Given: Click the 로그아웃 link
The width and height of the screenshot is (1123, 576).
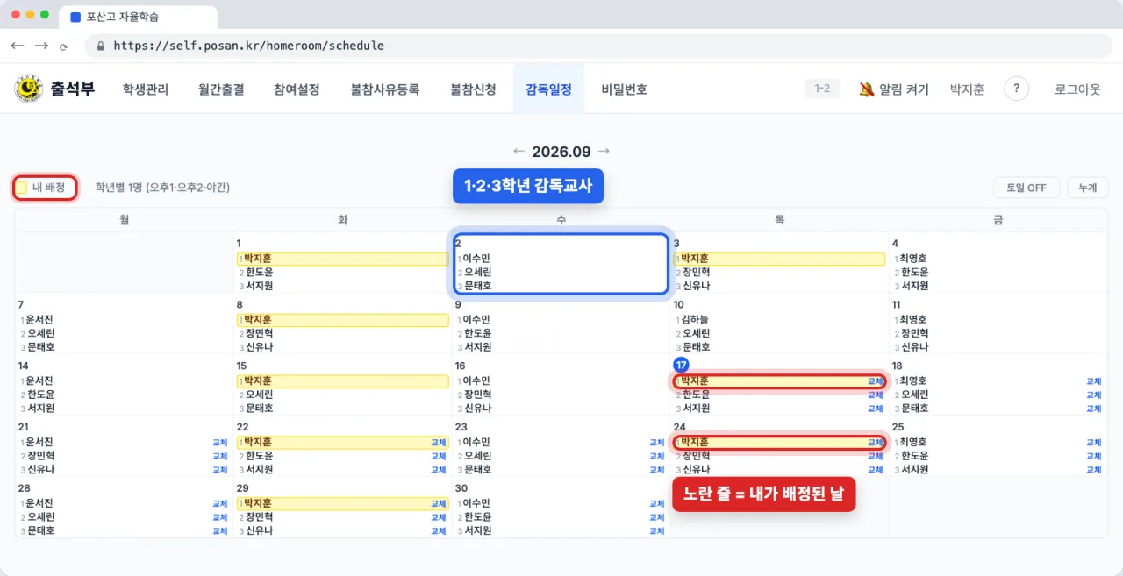Looking at the screenshot, I should click(1077, 89).
